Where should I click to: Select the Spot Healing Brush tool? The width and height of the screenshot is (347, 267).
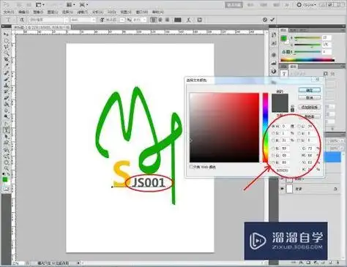tap(6, 72)
